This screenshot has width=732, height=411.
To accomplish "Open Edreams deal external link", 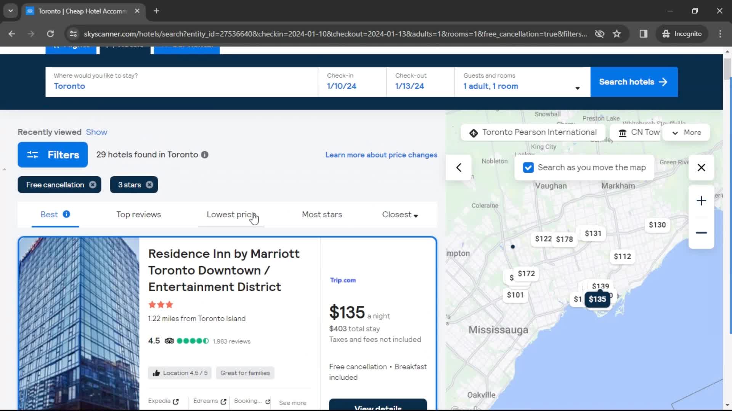I will pyautogui.click(x=210, y=401).
